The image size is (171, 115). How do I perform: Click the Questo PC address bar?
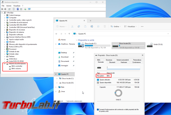pyautogui.click(x=121, y=34)
